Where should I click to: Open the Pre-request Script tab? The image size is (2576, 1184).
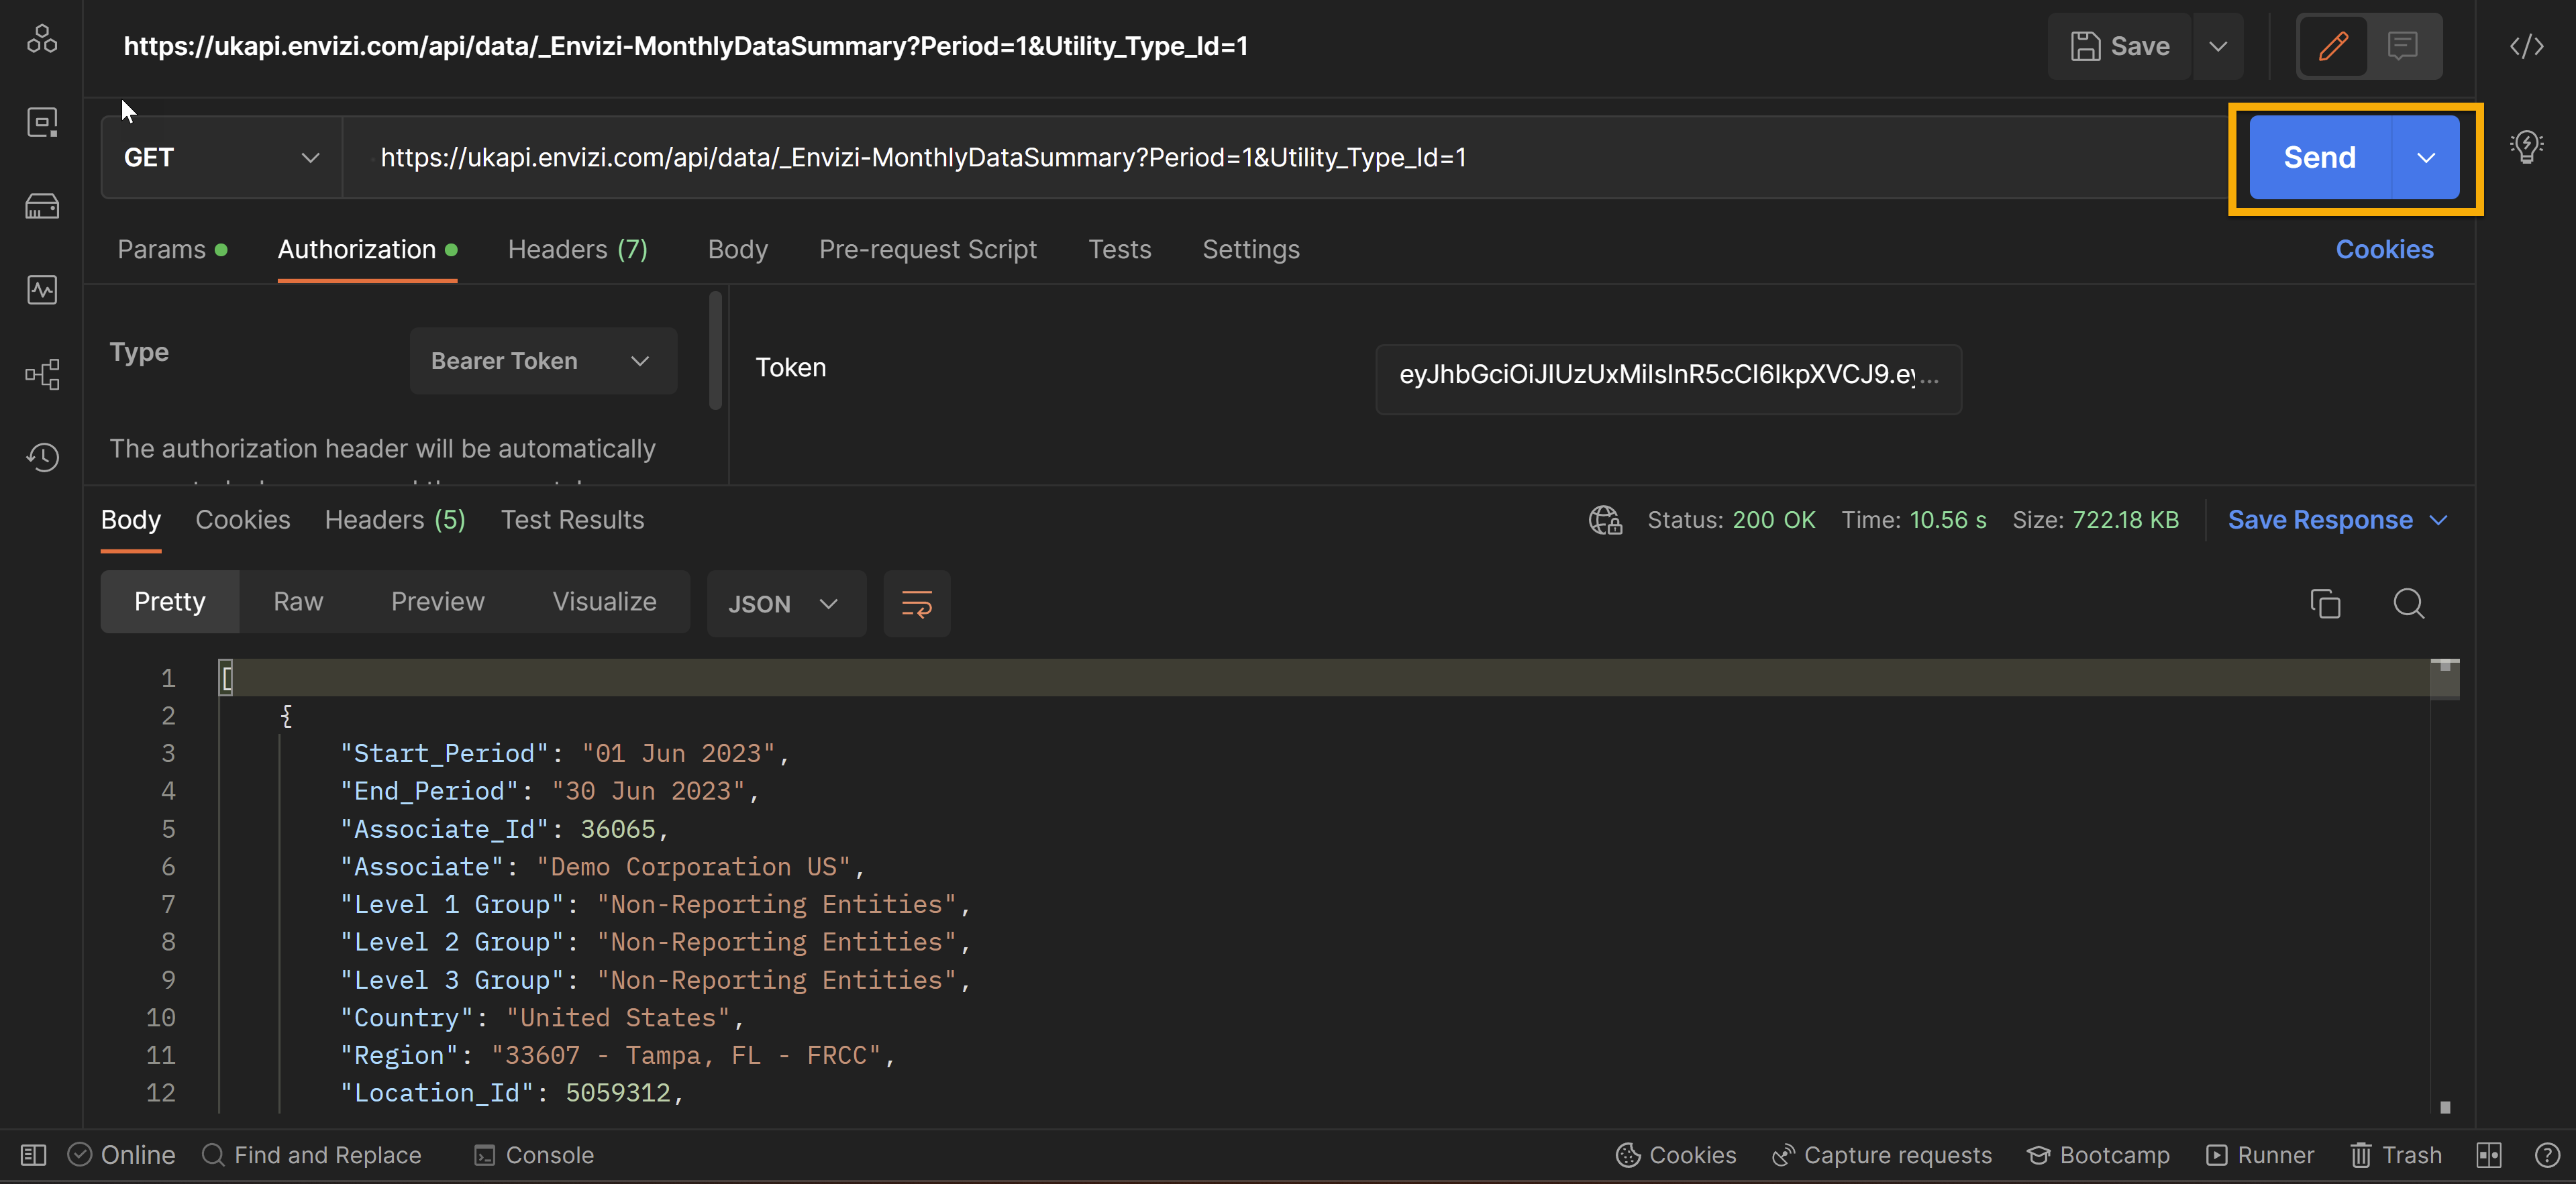(x=928, y=249)
